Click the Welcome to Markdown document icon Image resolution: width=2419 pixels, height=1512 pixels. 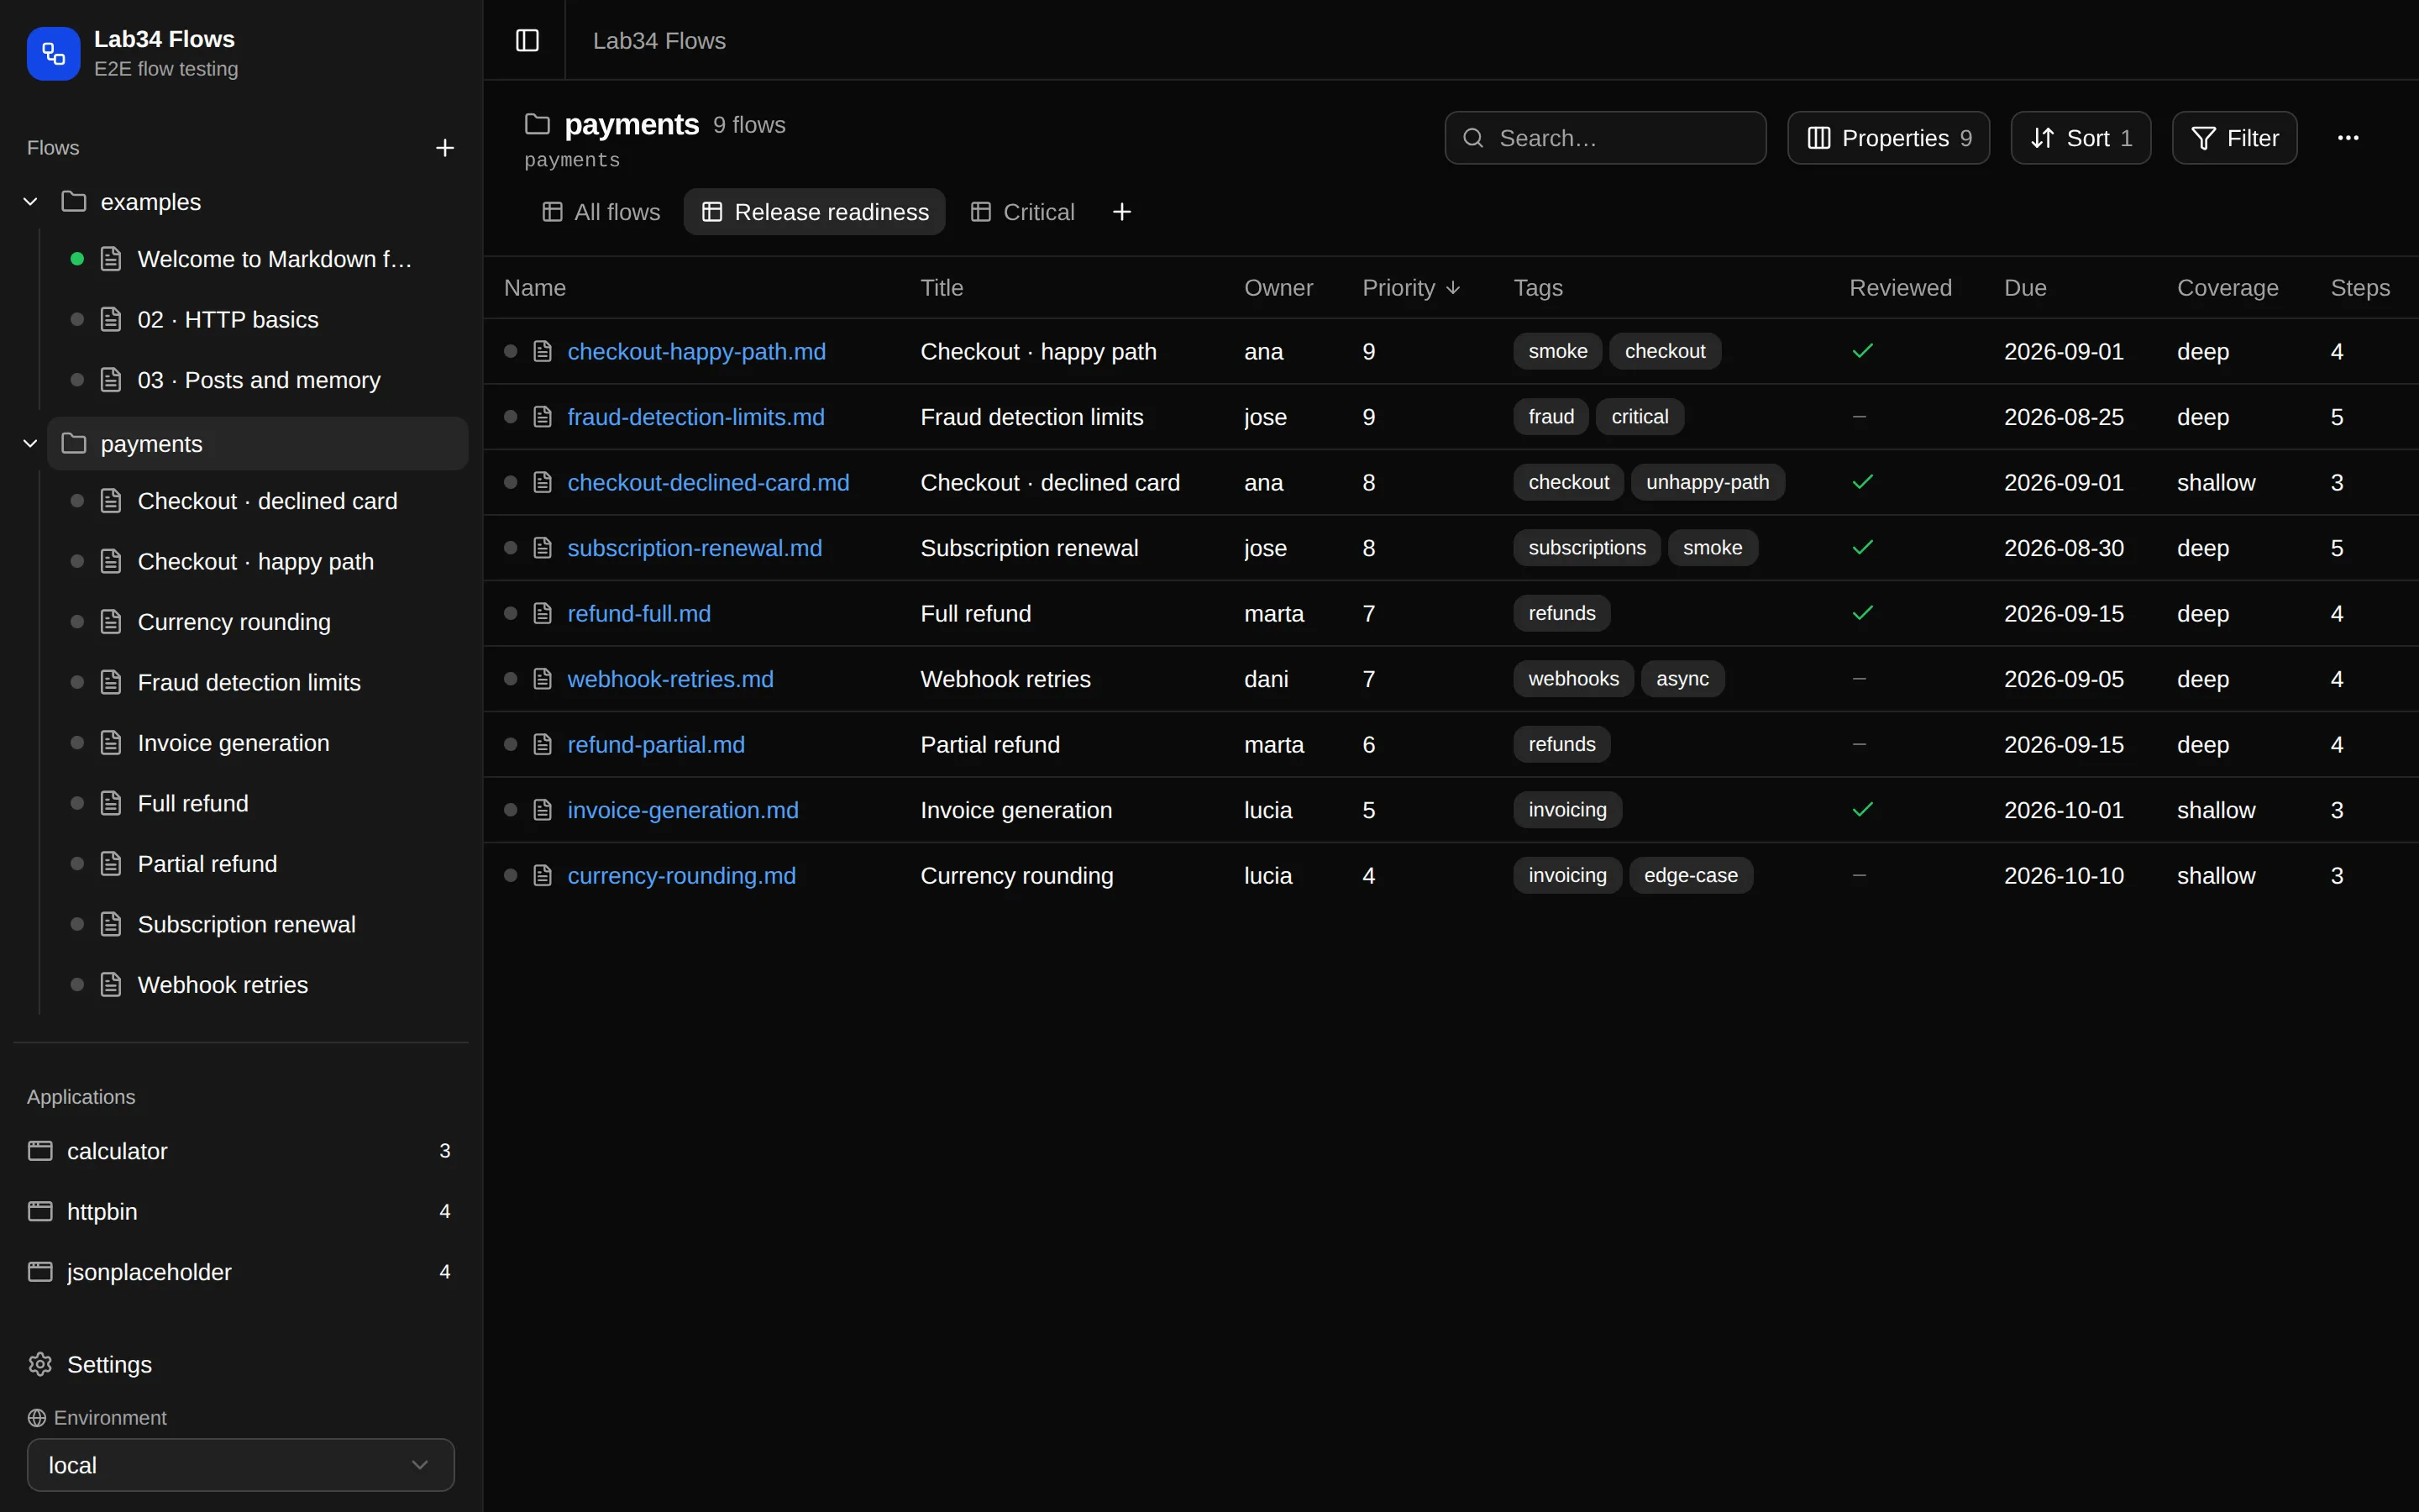click(x=111, y=259)
